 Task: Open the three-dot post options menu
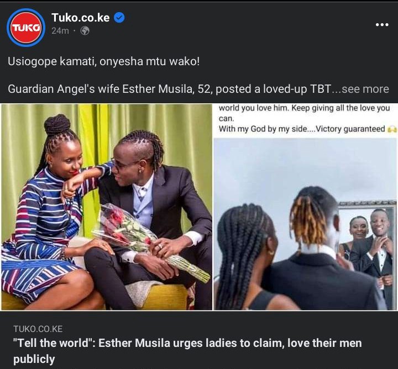click(382, 25)
